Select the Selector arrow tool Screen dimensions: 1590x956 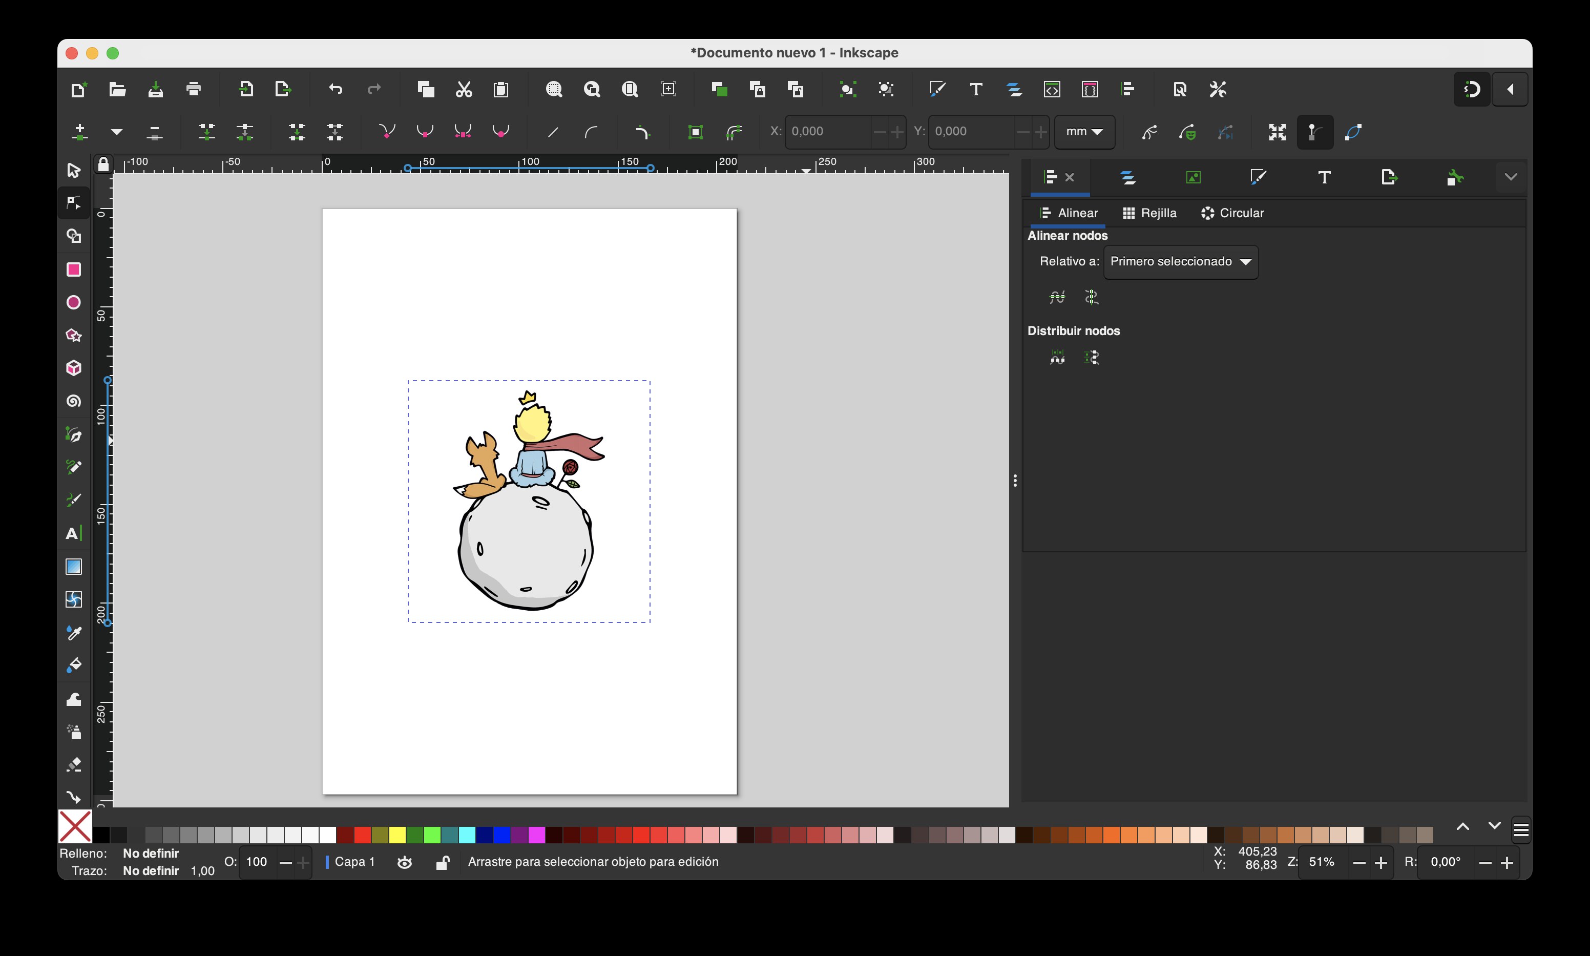(73, 170)
